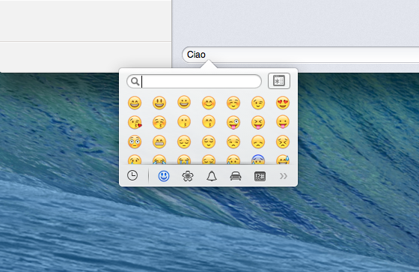Image resolution: width=419 pixels, height=272 pixels.
Task: Choose the kissing face with smiling eyes
Action: [209, 122]
